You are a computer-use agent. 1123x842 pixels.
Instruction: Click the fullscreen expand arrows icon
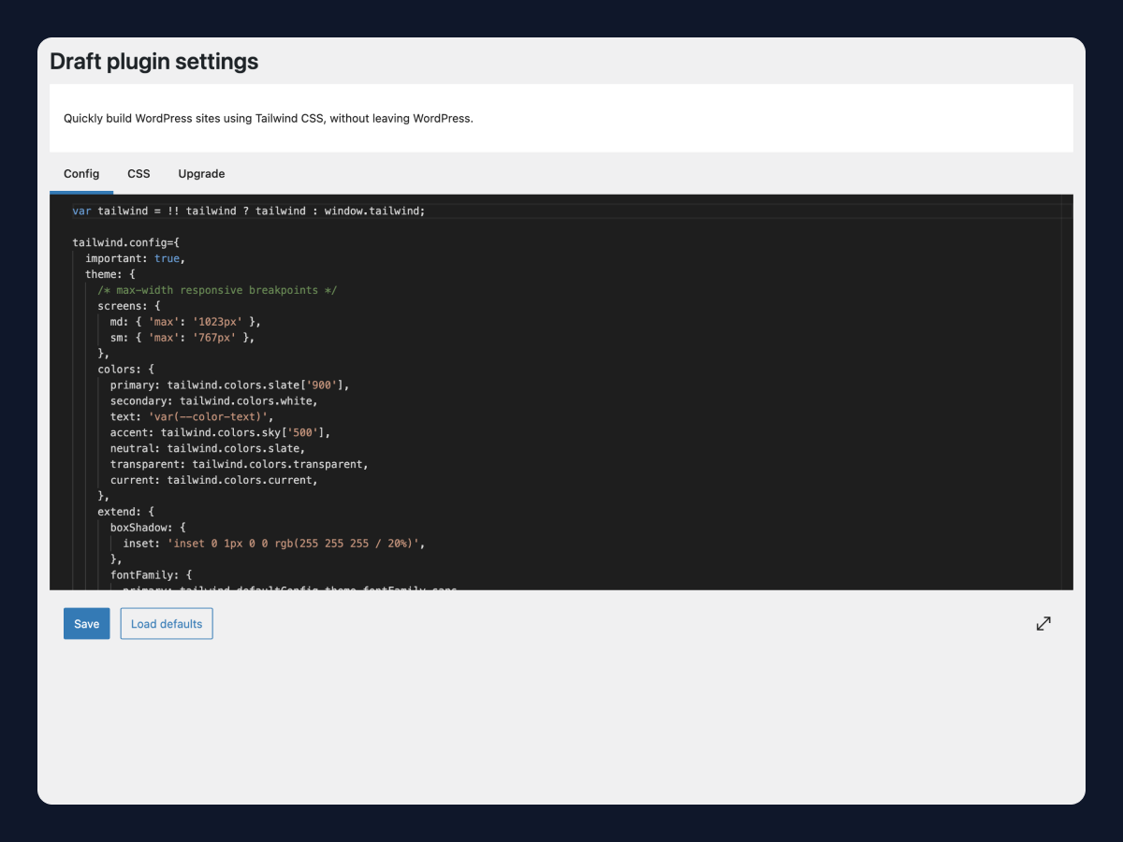pos(1043,623)
